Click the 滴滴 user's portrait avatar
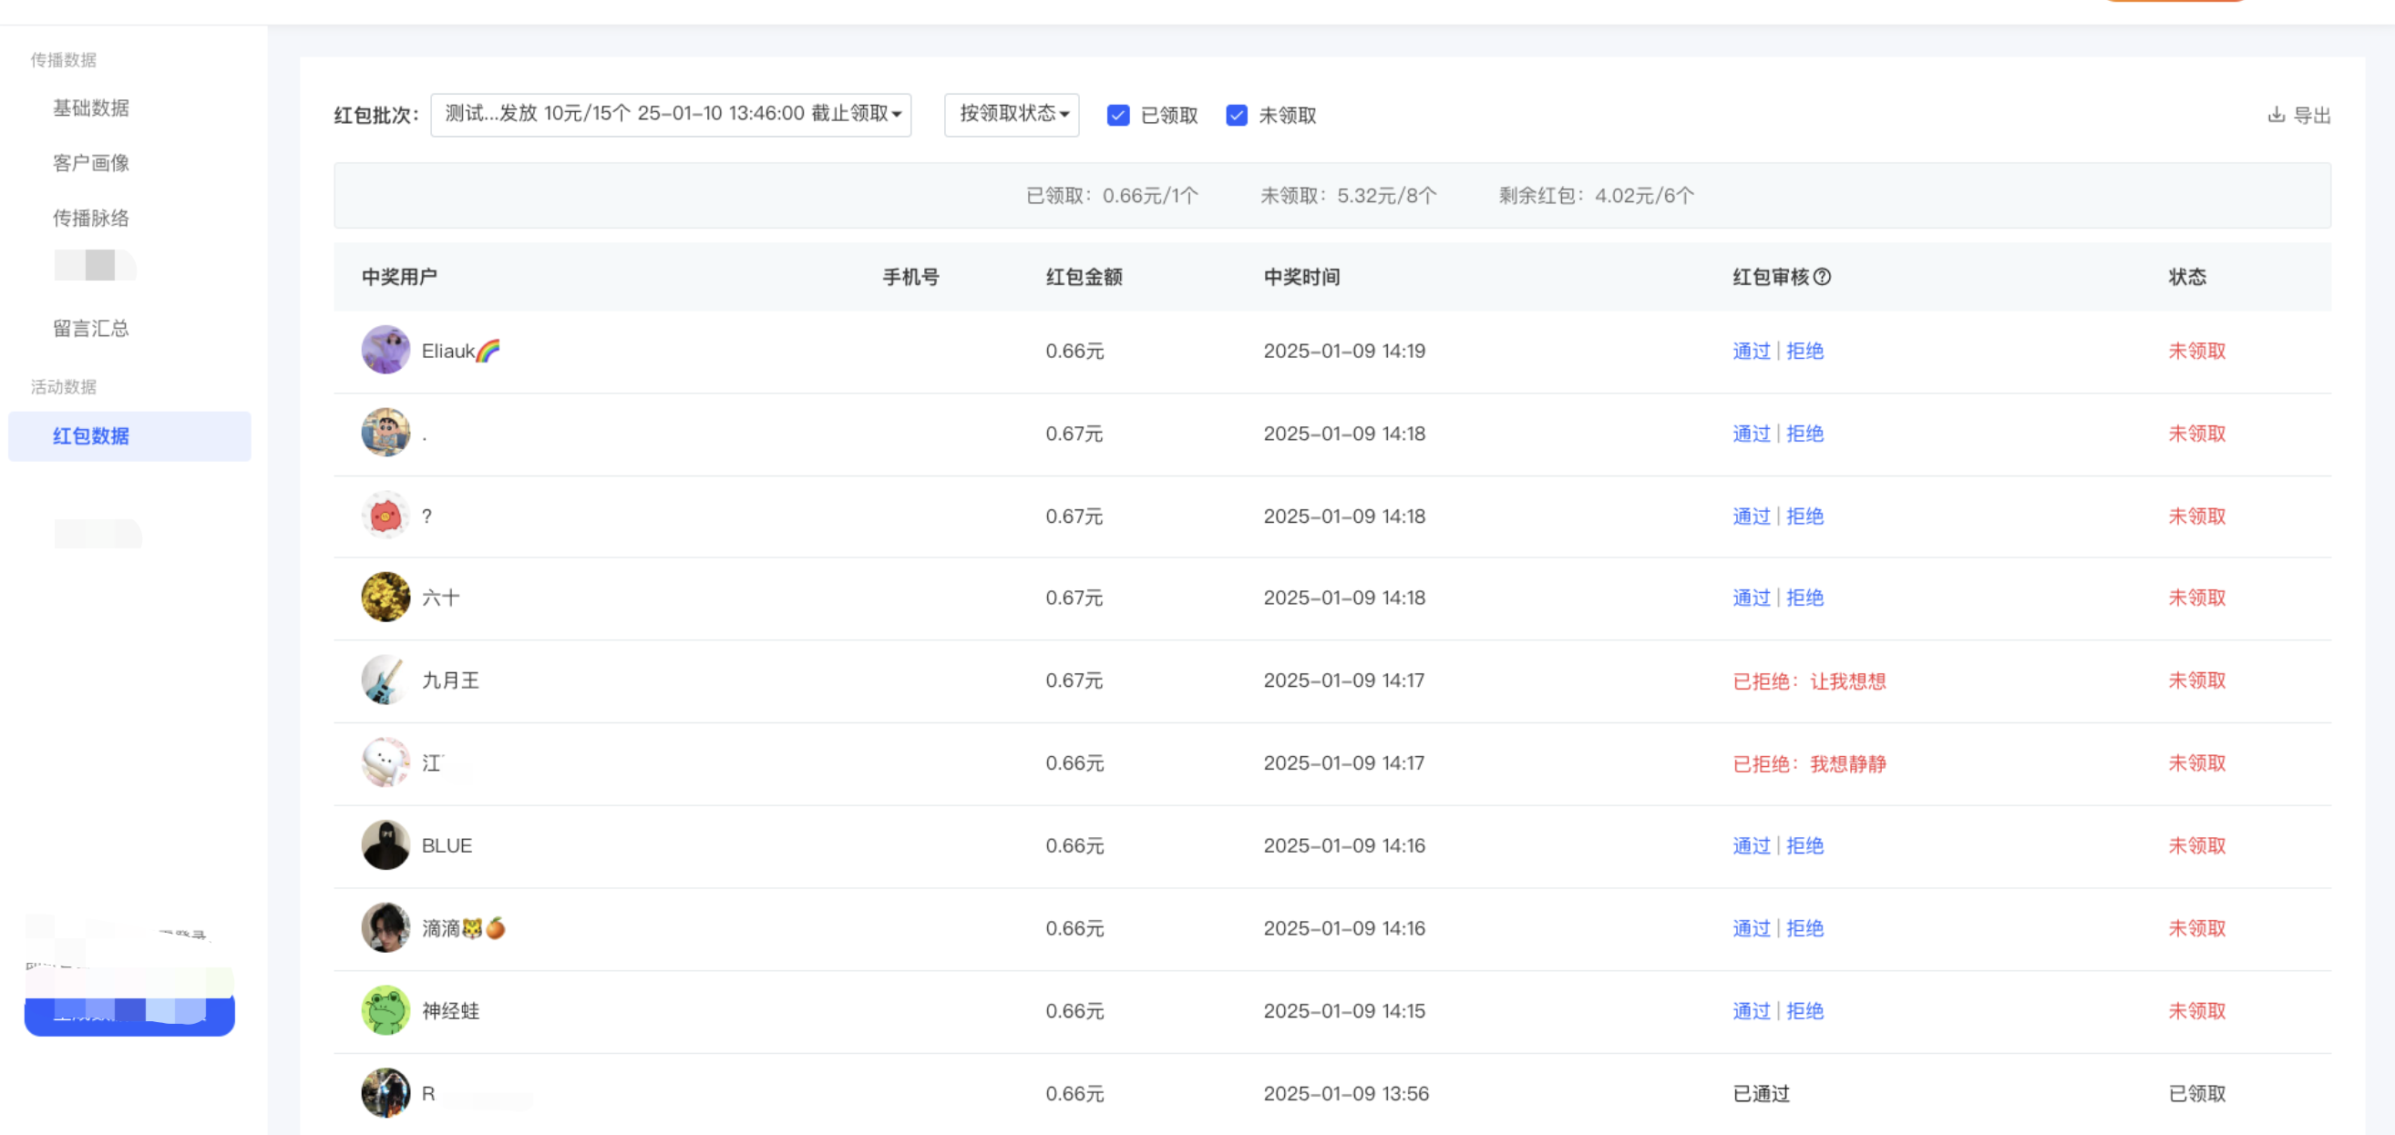 pos(385,927)
